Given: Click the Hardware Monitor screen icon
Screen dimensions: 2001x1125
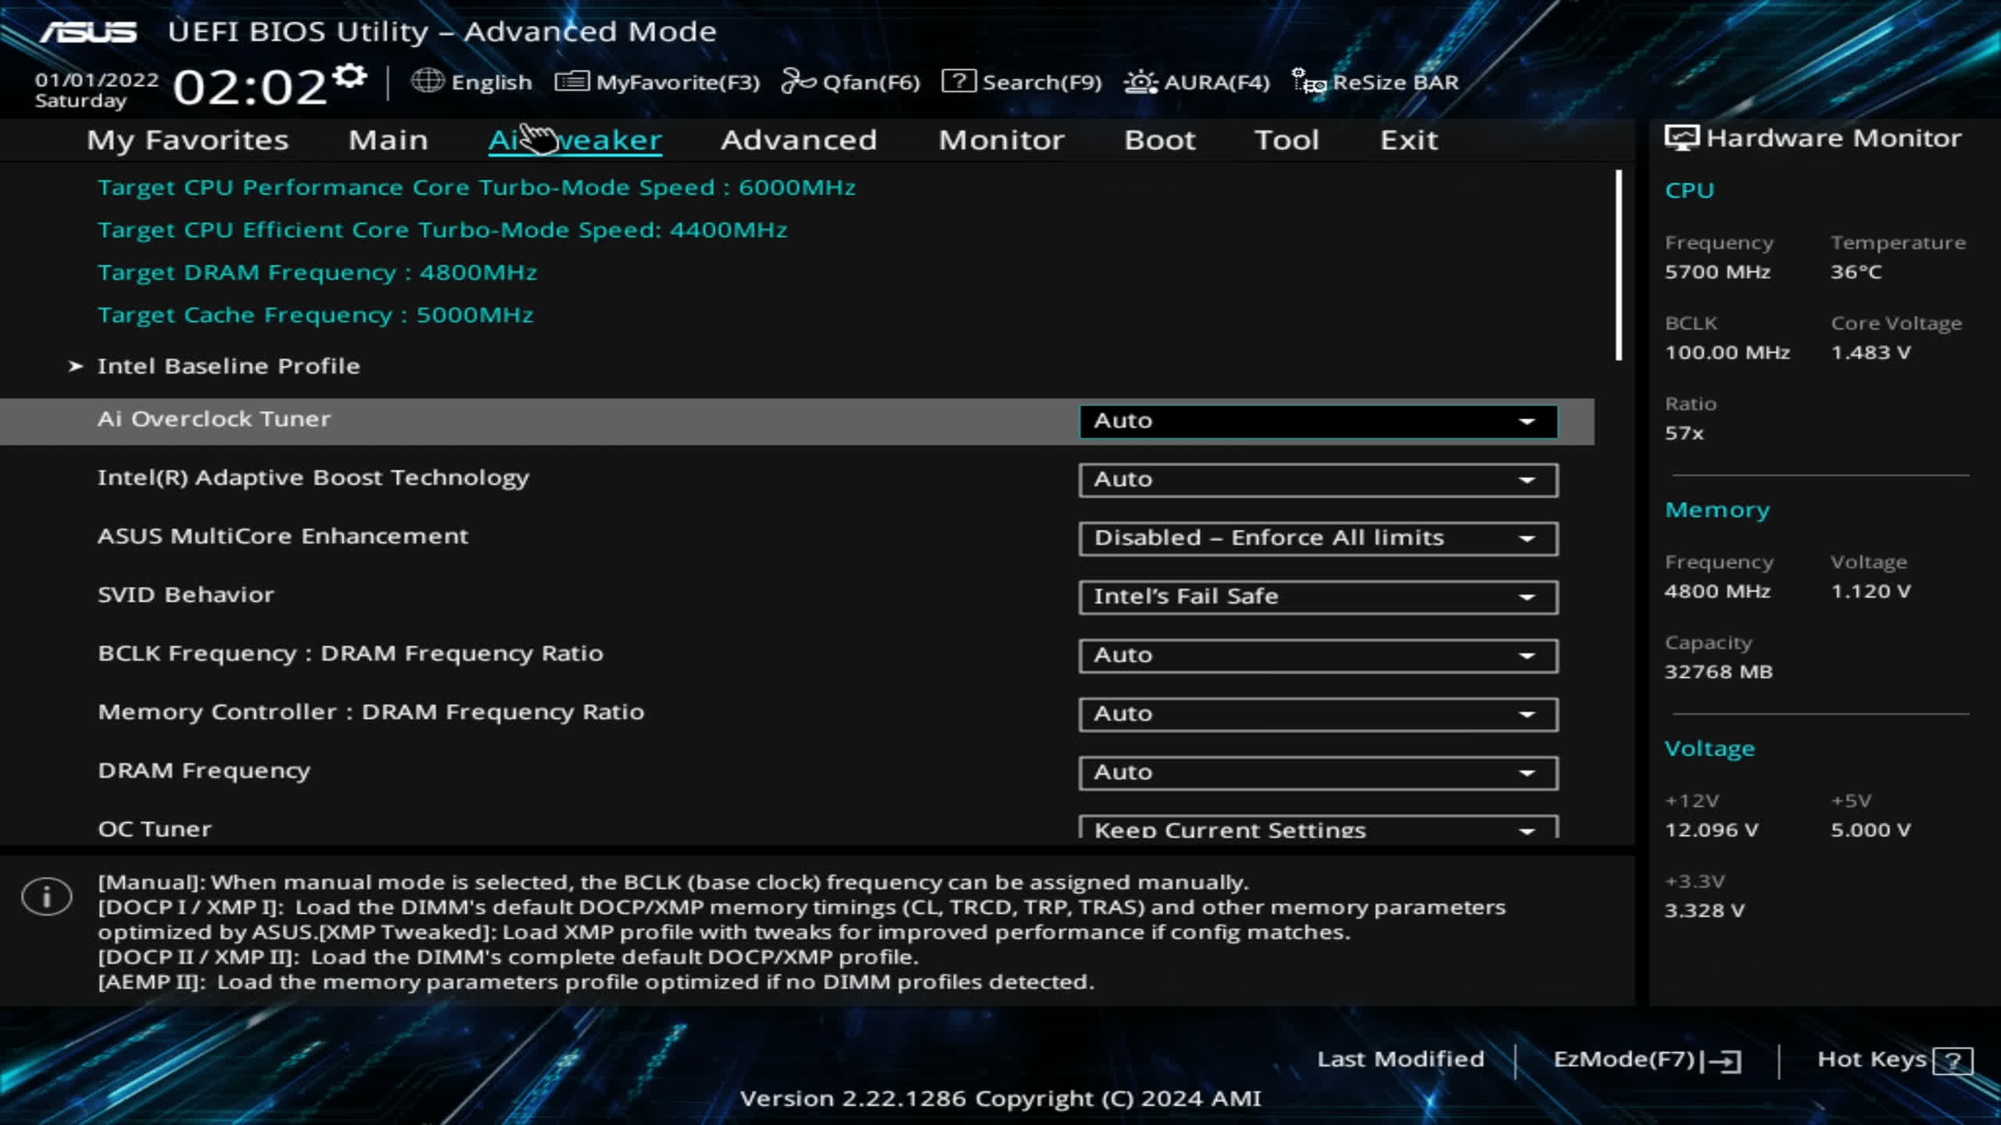Looking at the screenshot, I should pos(1682,138).
